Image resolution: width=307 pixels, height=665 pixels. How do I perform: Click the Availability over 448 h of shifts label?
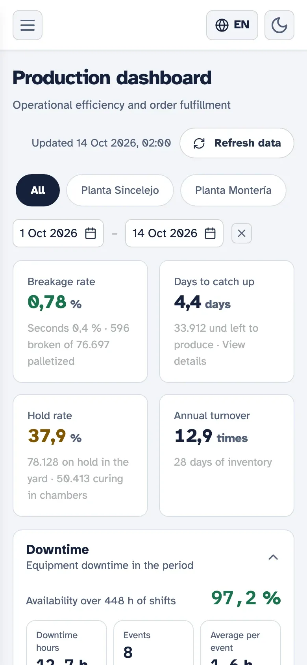[101, 601]
